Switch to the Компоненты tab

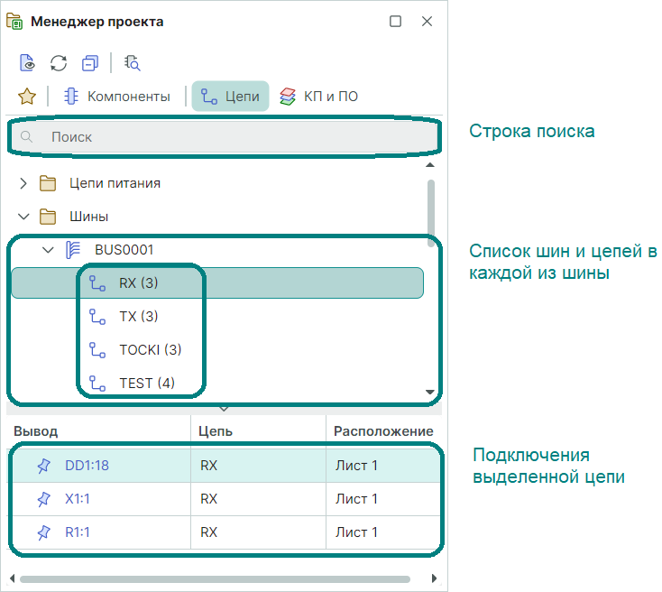(117, 96)
